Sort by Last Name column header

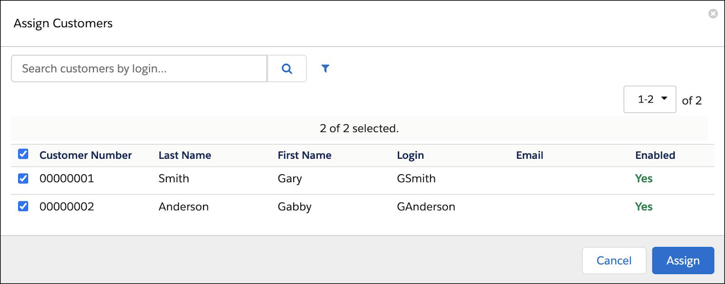pos(185,156)
